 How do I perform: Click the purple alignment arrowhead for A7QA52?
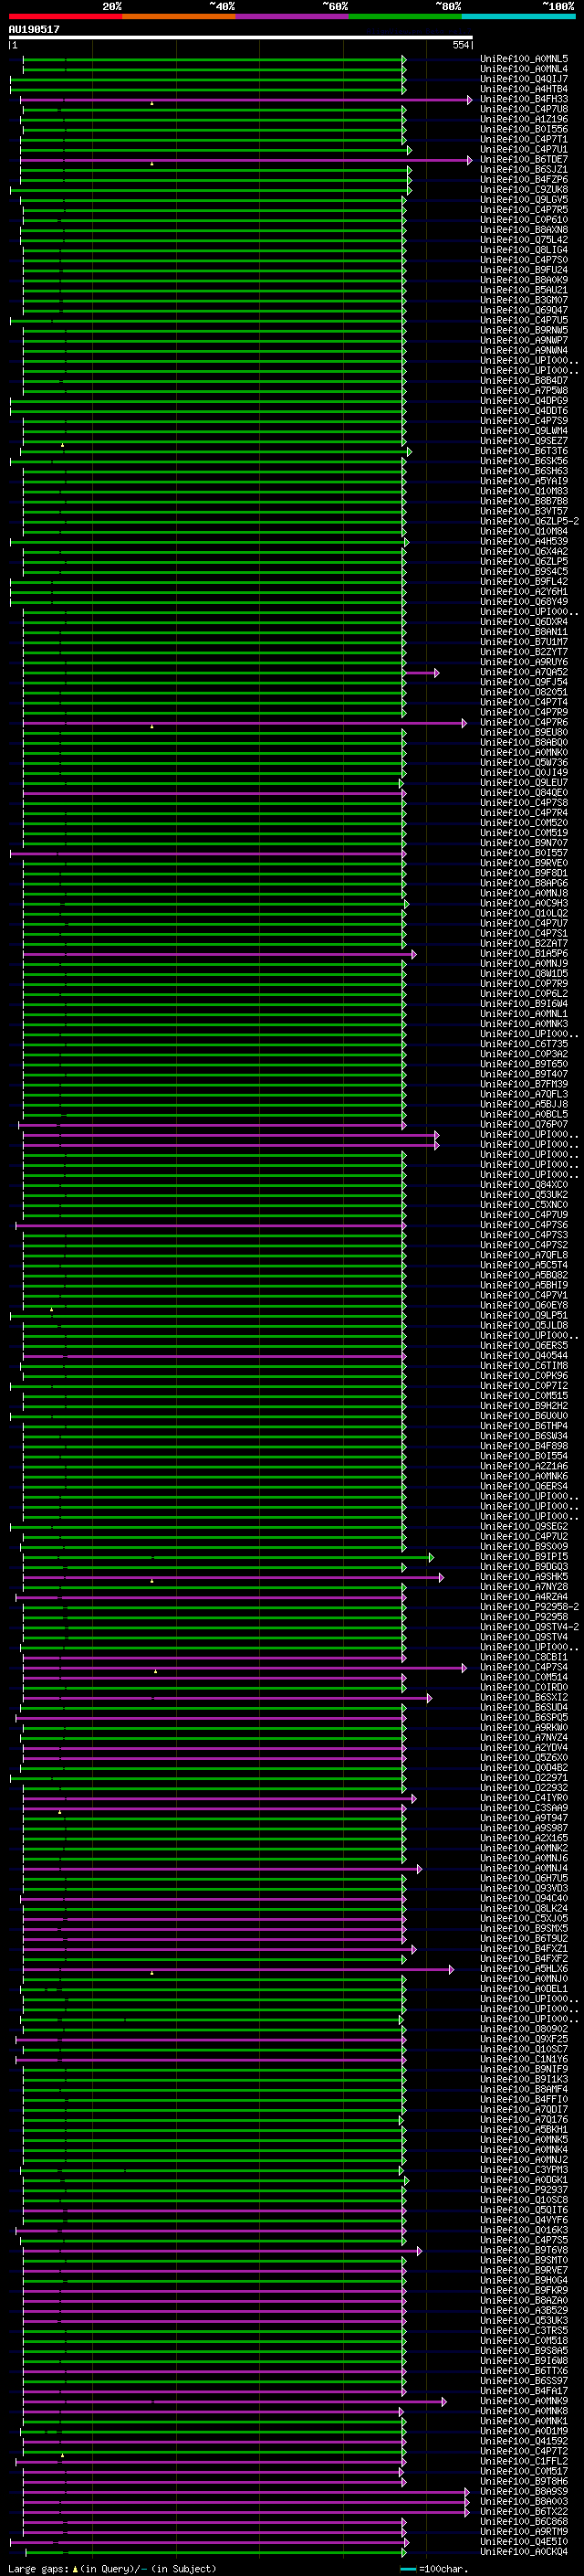(436, 673)
